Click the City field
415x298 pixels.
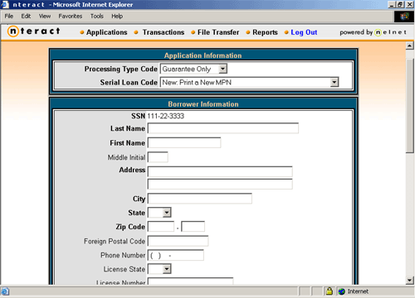click(200, 199)
